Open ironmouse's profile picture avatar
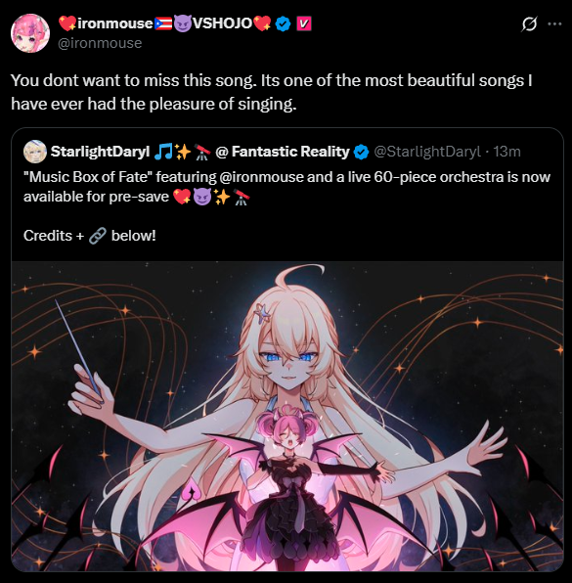Screen dimensions: 572x583 click(x=30, y=33)
